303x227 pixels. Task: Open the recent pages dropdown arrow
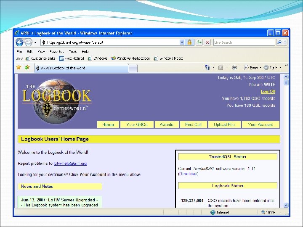(35, 42)
